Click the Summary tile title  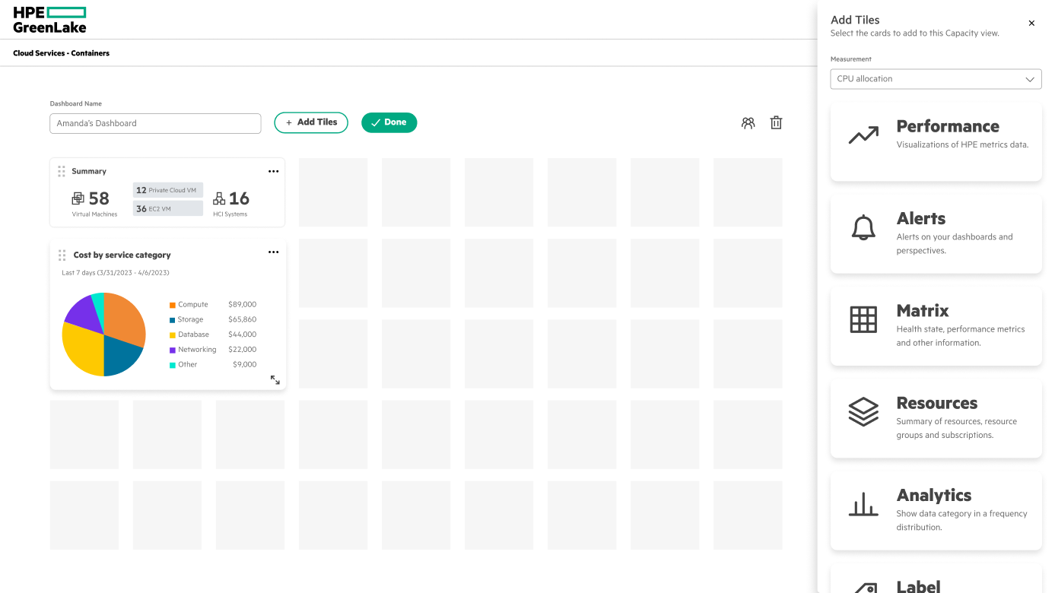(89, 171)
